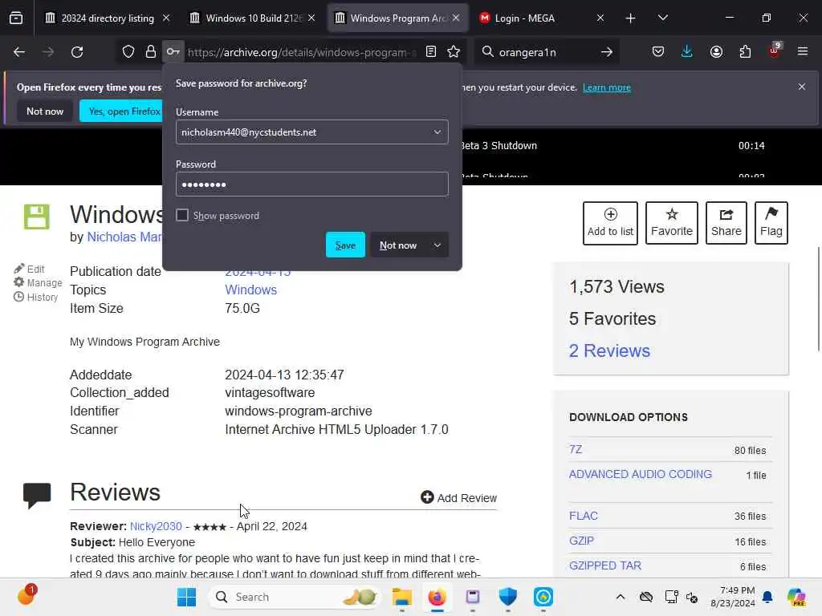
Task: Click Add to list button
Action: click(x=610, y=223)
